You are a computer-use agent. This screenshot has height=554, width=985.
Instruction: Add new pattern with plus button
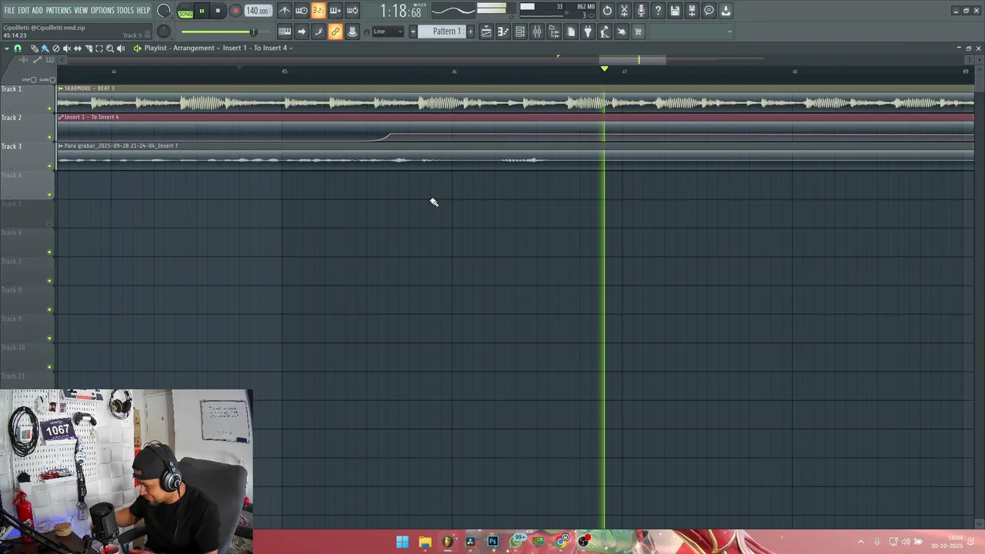[x=470, y=32]
